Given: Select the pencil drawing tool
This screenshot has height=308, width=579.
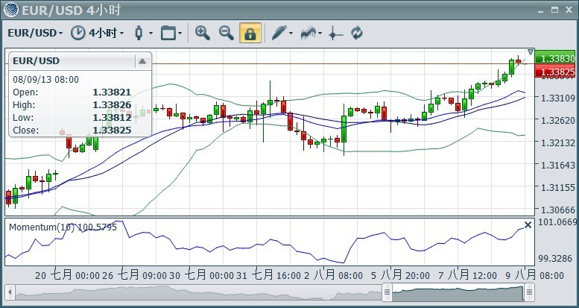Looking at the screenshot, I should [x=279, y=33].
